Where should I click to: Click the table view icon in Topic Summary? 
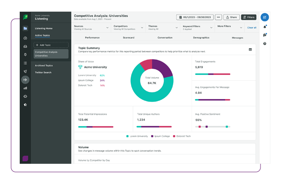point(250,50)
